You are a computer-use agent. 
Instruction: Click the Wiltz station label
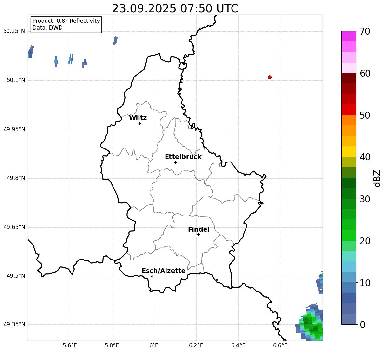point(138,118)
